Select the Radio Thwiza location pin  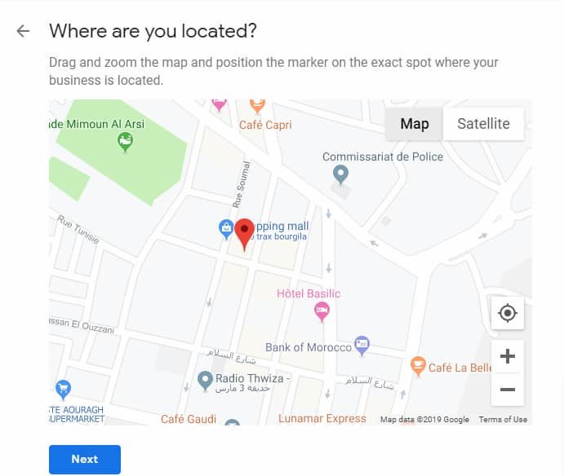pyautogui.click(x=206, y=381)
